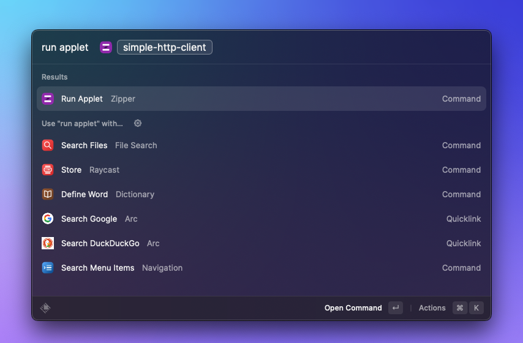
Task: Select the Store Raycast command
Action: (261, 170)
